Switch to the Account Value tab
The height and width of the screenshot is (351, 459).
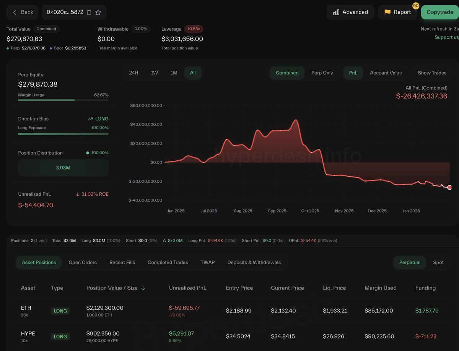coord(386,73)
